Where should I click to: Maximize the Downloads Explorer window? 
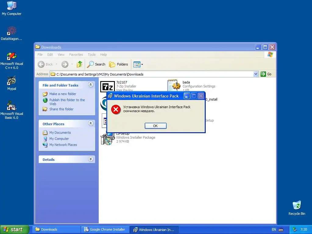(x=265, y=47)
